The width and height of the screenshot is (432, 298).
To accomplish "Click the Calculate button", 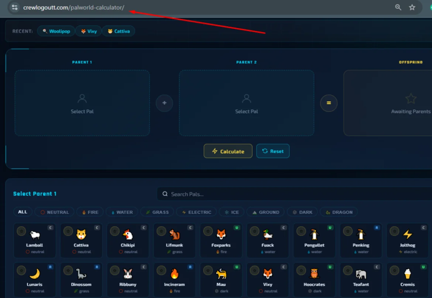I will pyautogui.click(x=228, y=151).
